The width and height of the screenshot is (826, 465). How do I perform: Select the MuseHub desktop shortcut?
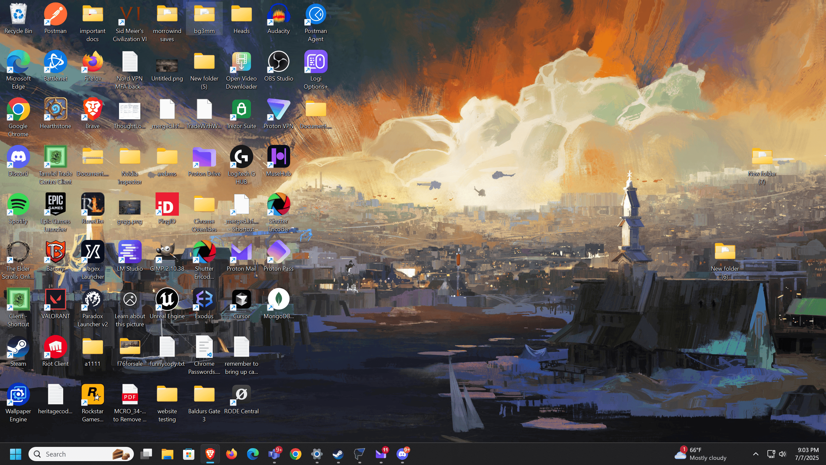278,161
